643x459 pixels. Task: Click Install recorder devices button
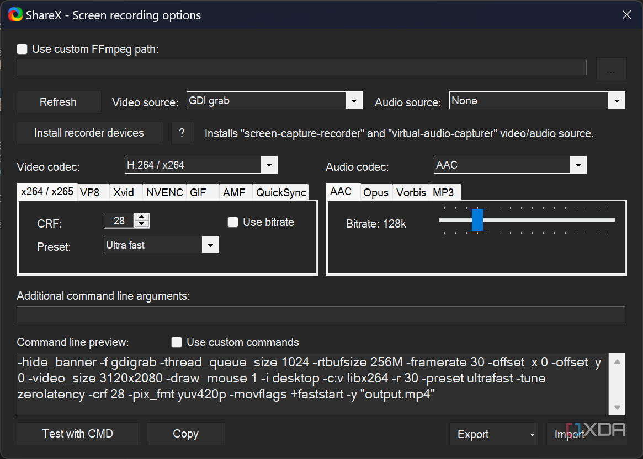click(89, 133)
